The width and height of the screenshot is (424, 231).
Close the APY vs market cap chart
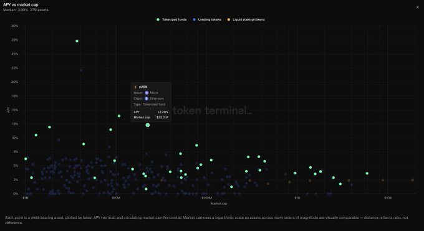click(x=417, y=7)
